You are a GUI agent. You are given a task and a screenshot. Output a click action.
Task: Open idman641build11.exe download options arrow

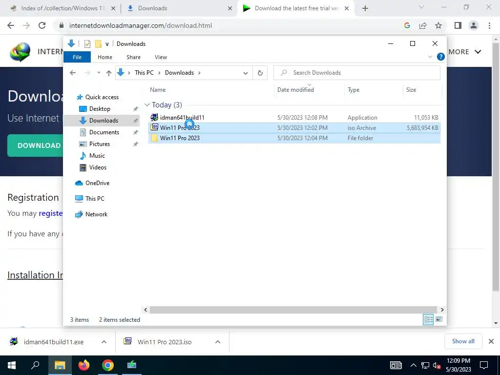[x=104, y=342]
